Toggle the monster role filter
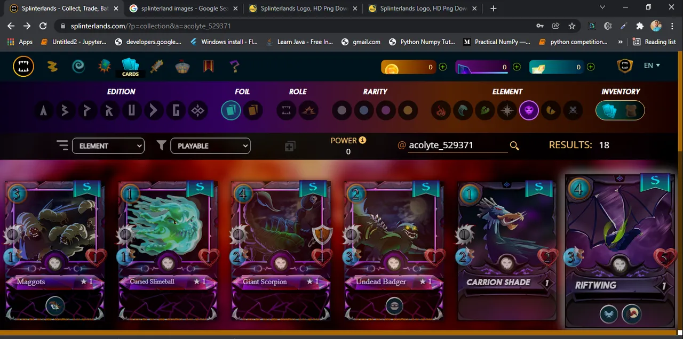683x339 pixels. (286, 111)
